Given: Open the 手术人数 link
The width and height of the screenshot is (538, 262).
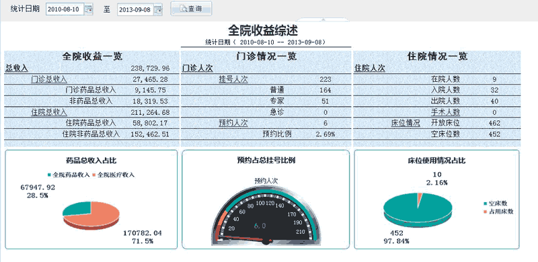Looking at the screenshot, I should (445, 112).
